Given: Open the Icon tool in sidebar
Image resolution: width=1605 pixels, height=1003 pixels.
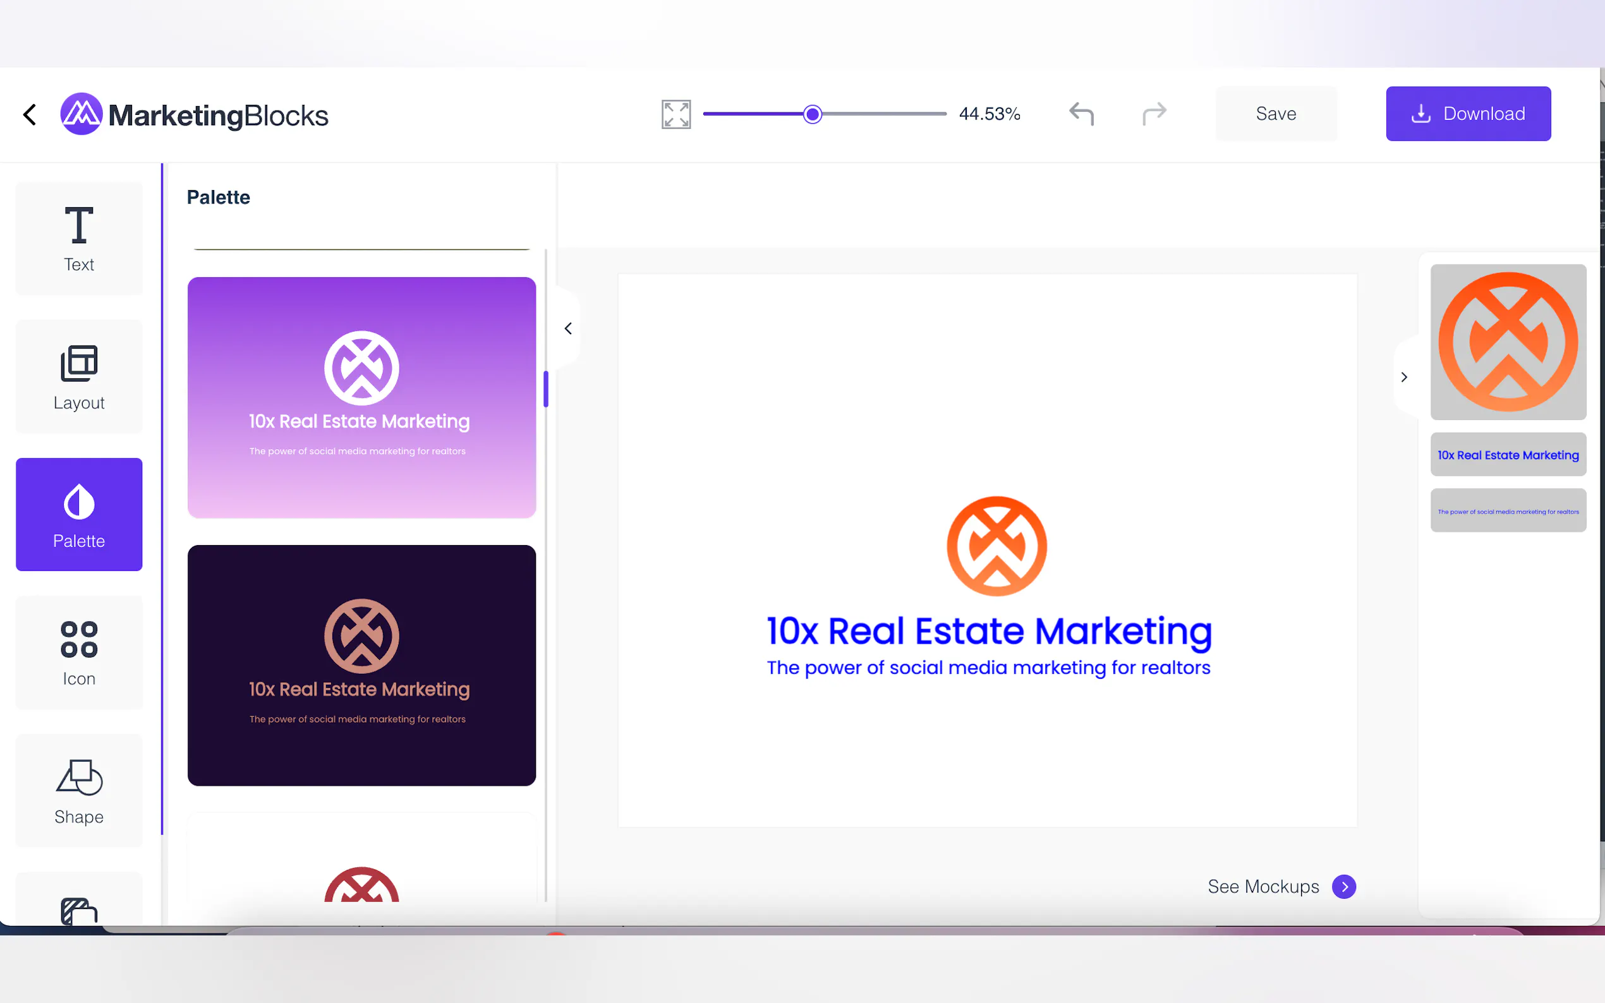Looking at the screenshot, I should [79, 652].
